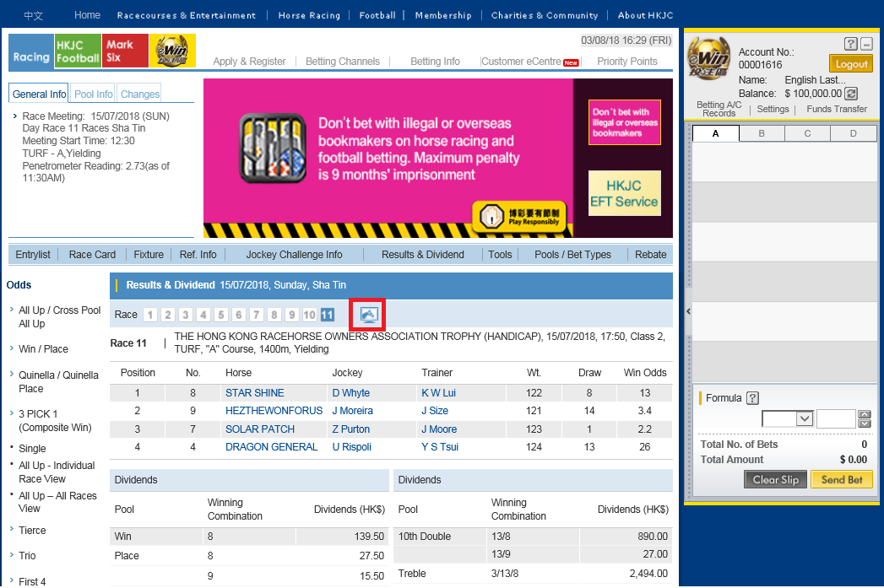Open the STAR SHINE horse link
Screen dimensions: 884x588
[x=254, y=393]
